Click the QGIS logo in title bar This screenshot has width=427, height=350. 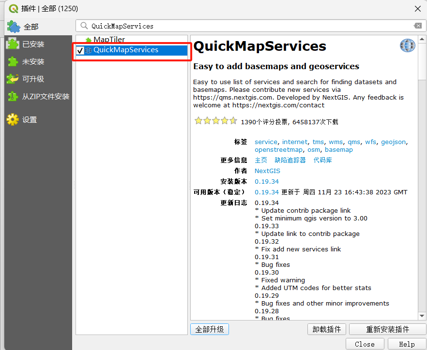pyautogui.click(x=14, y=9)
